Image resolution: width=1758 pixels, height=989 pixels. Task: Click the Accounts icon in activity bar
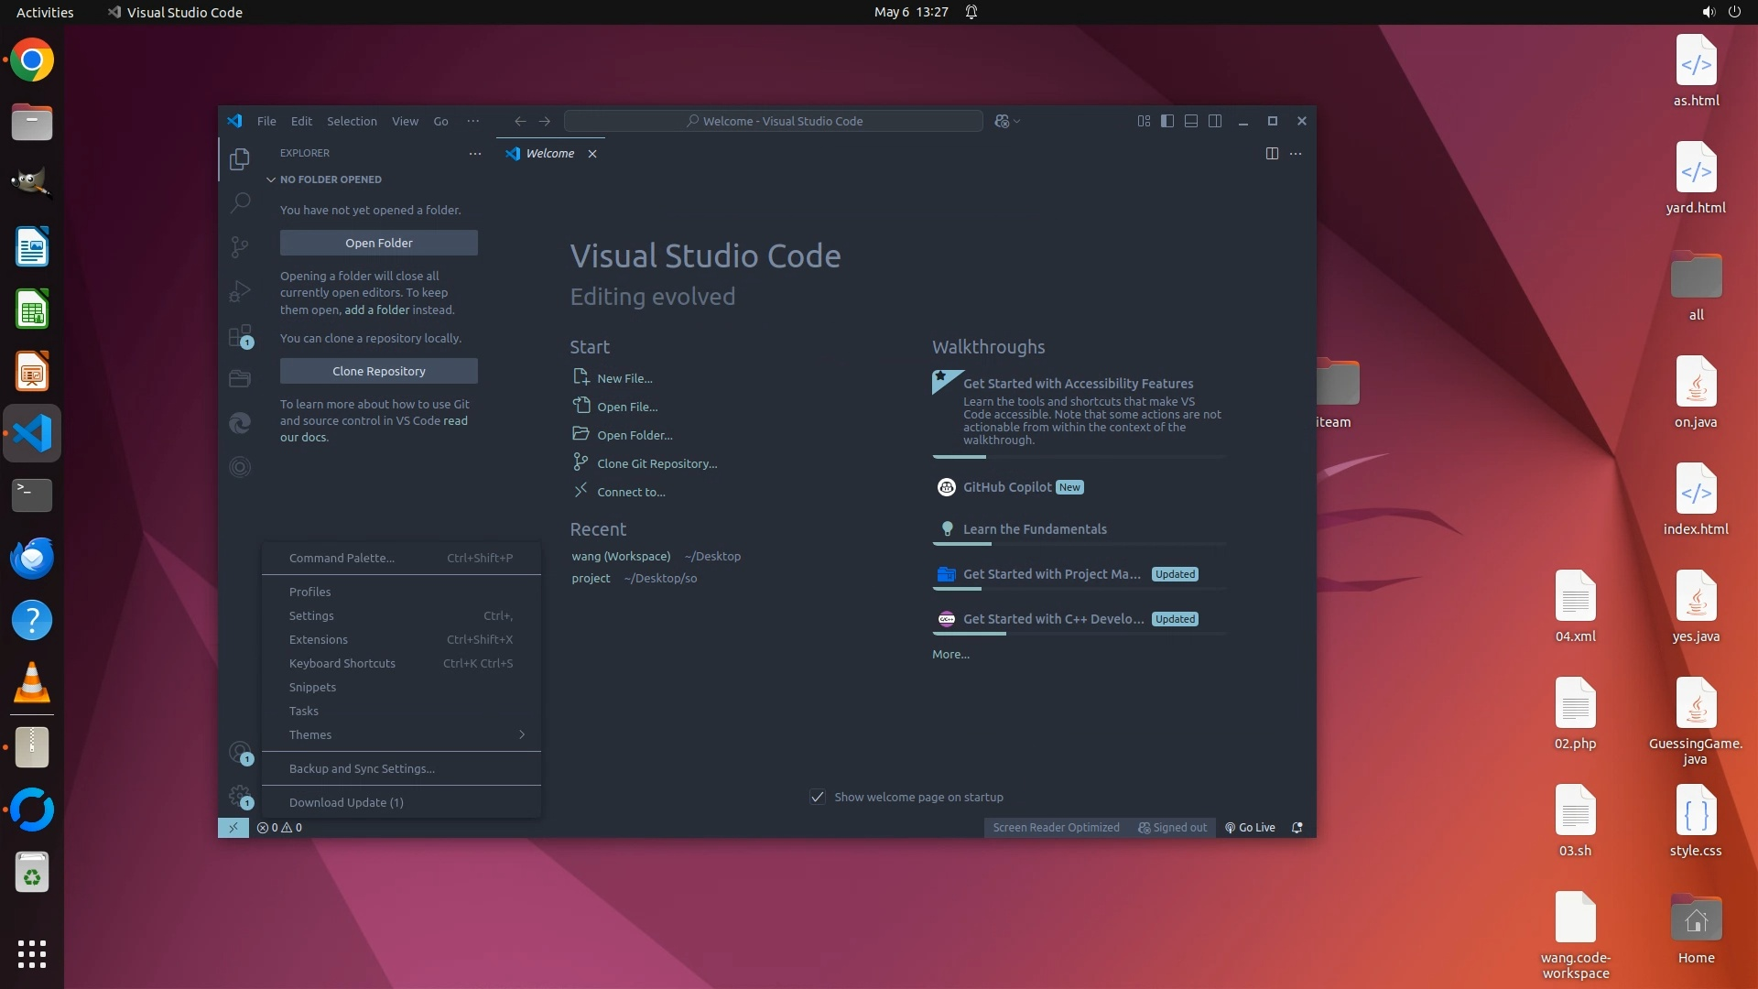[240, 753]
